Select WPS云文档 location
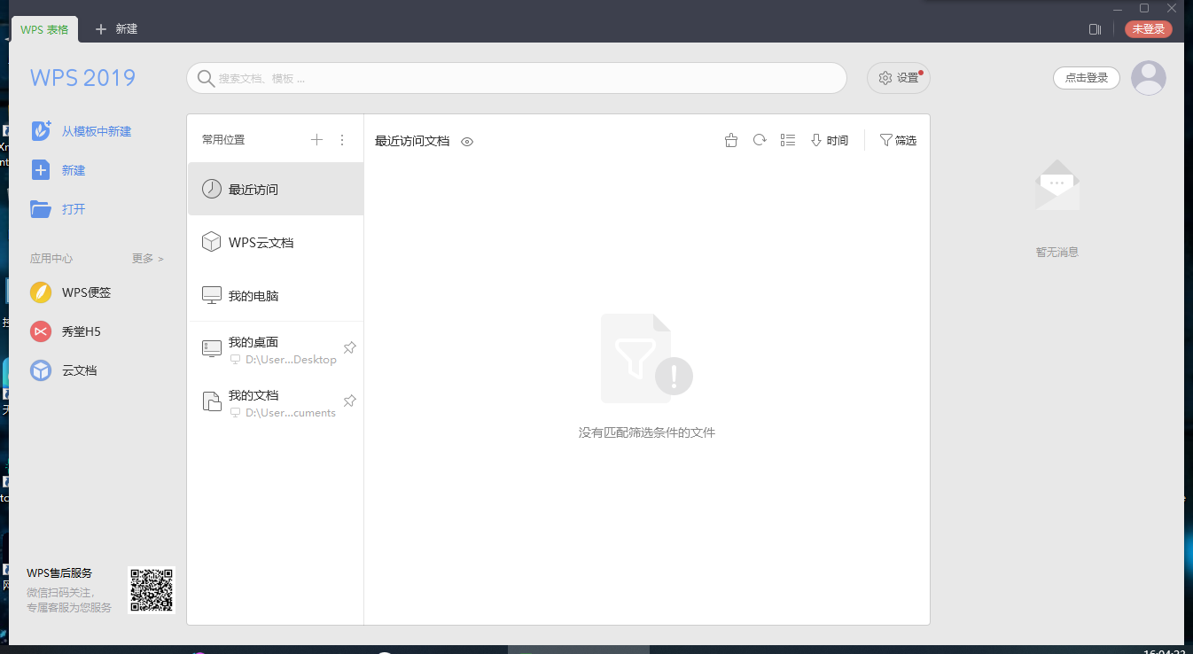Screen dimensions: 1193x654 pos(276,242)
